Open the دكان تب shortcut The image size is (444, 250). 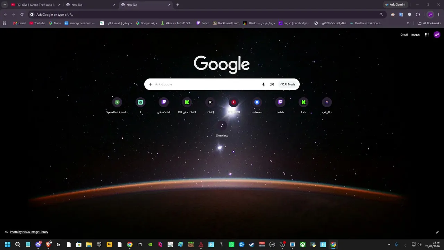coord(327,106)
